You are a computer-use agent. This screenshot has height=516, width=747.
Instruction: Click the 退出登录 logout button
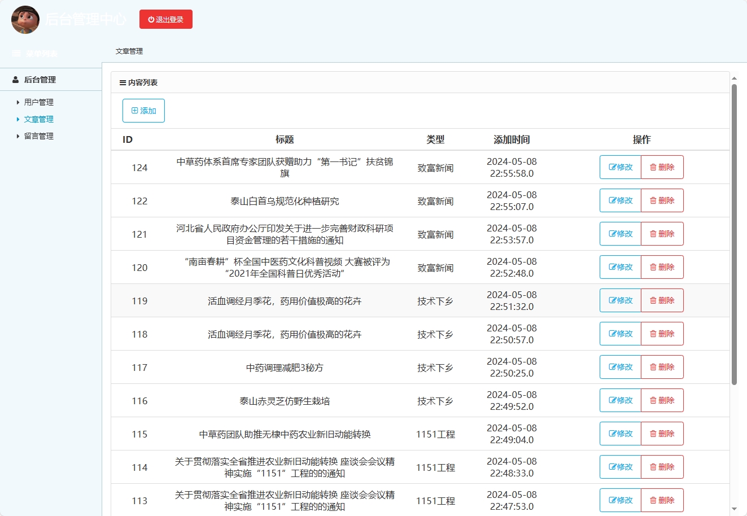[166, 19]
